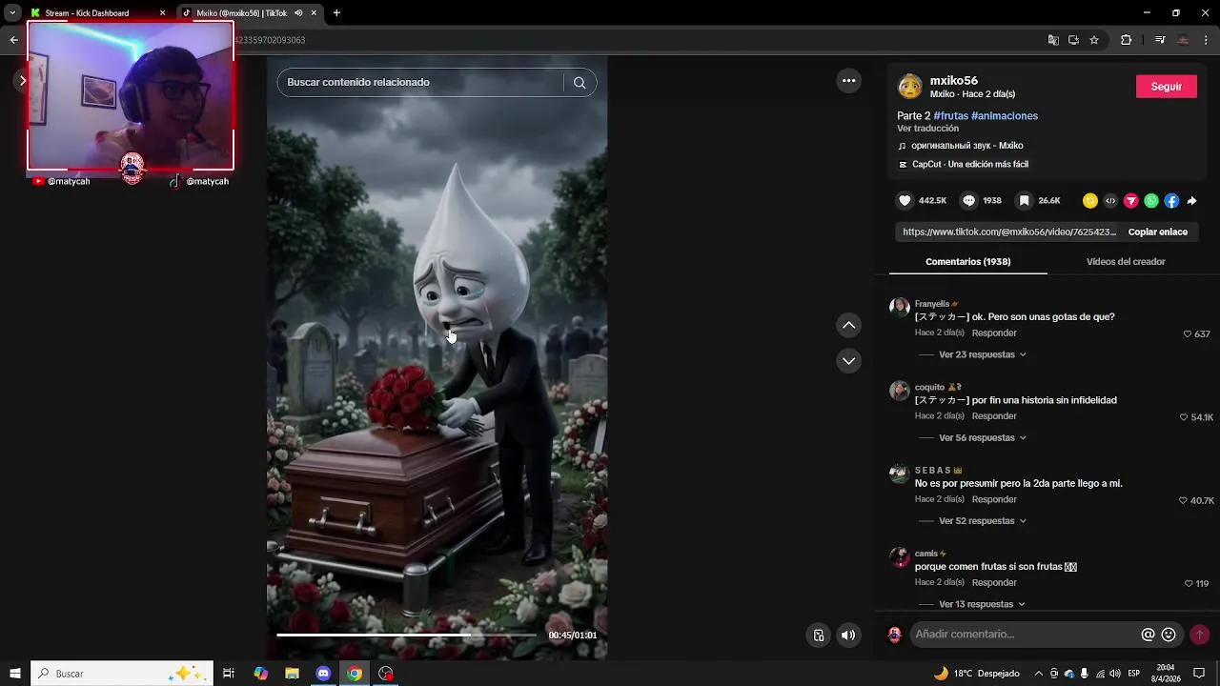This screenshot has width=1220, height=686.
Task: Toggle video mute with speaker icon
Action: point(847,636)
